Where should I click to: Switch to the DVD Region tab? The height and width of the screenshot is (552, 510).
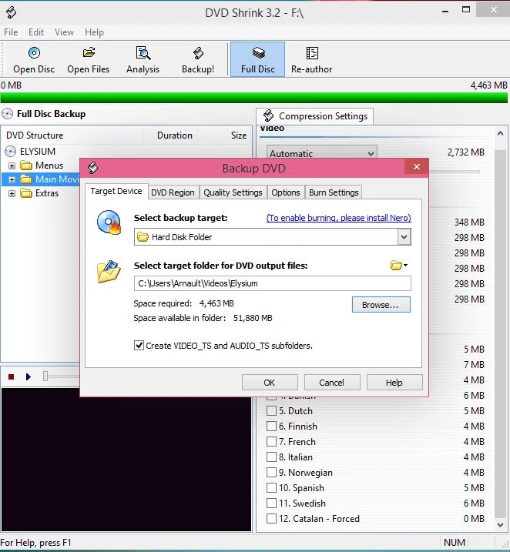click(x=173, y=192)
